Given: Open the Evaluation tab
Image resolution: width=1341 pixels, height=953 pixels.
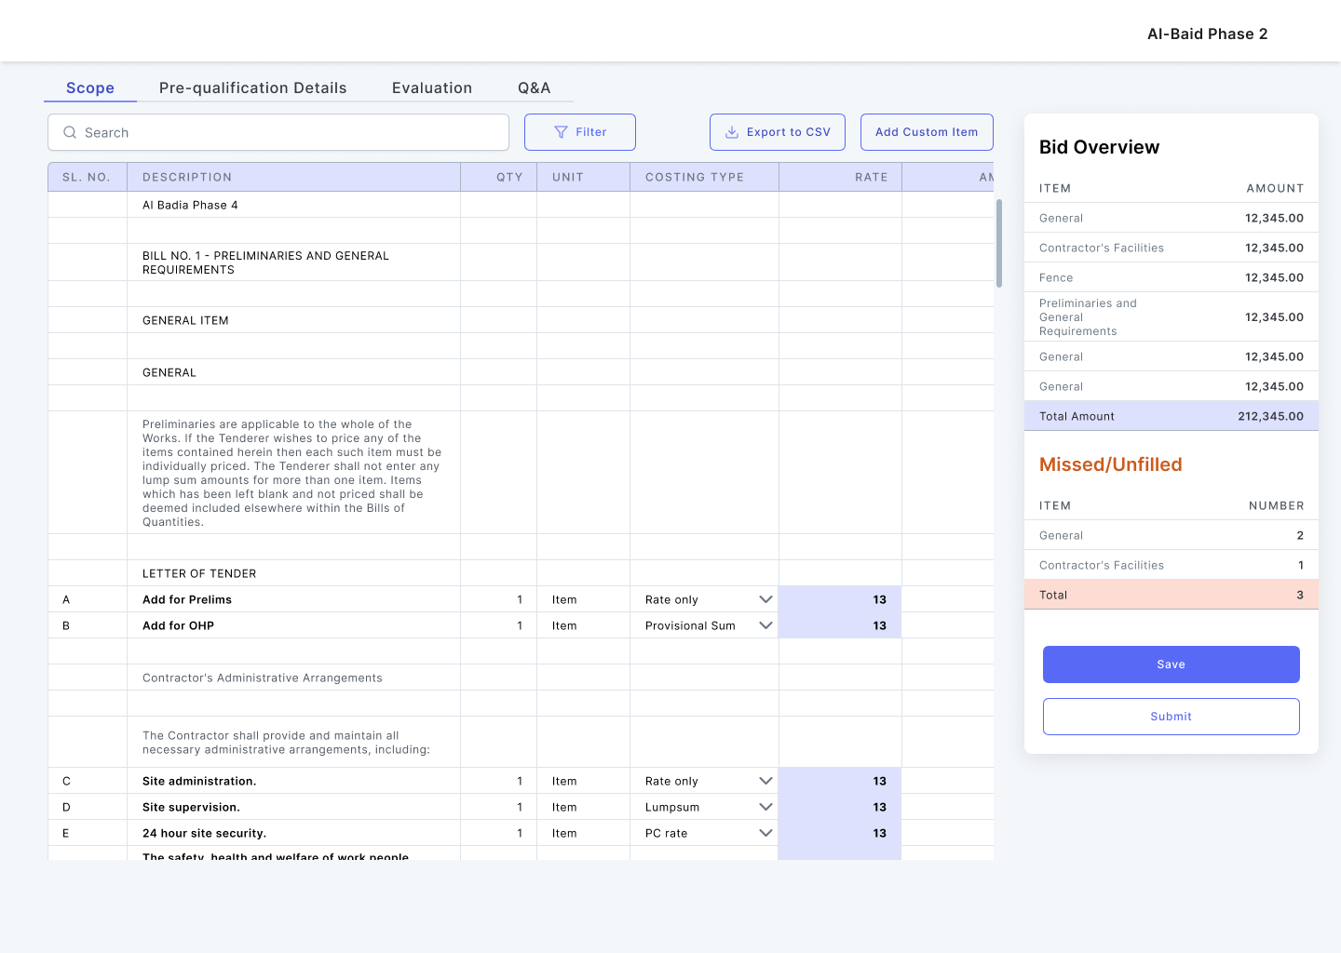Looking at the screenshot, I should click(432, 87).
